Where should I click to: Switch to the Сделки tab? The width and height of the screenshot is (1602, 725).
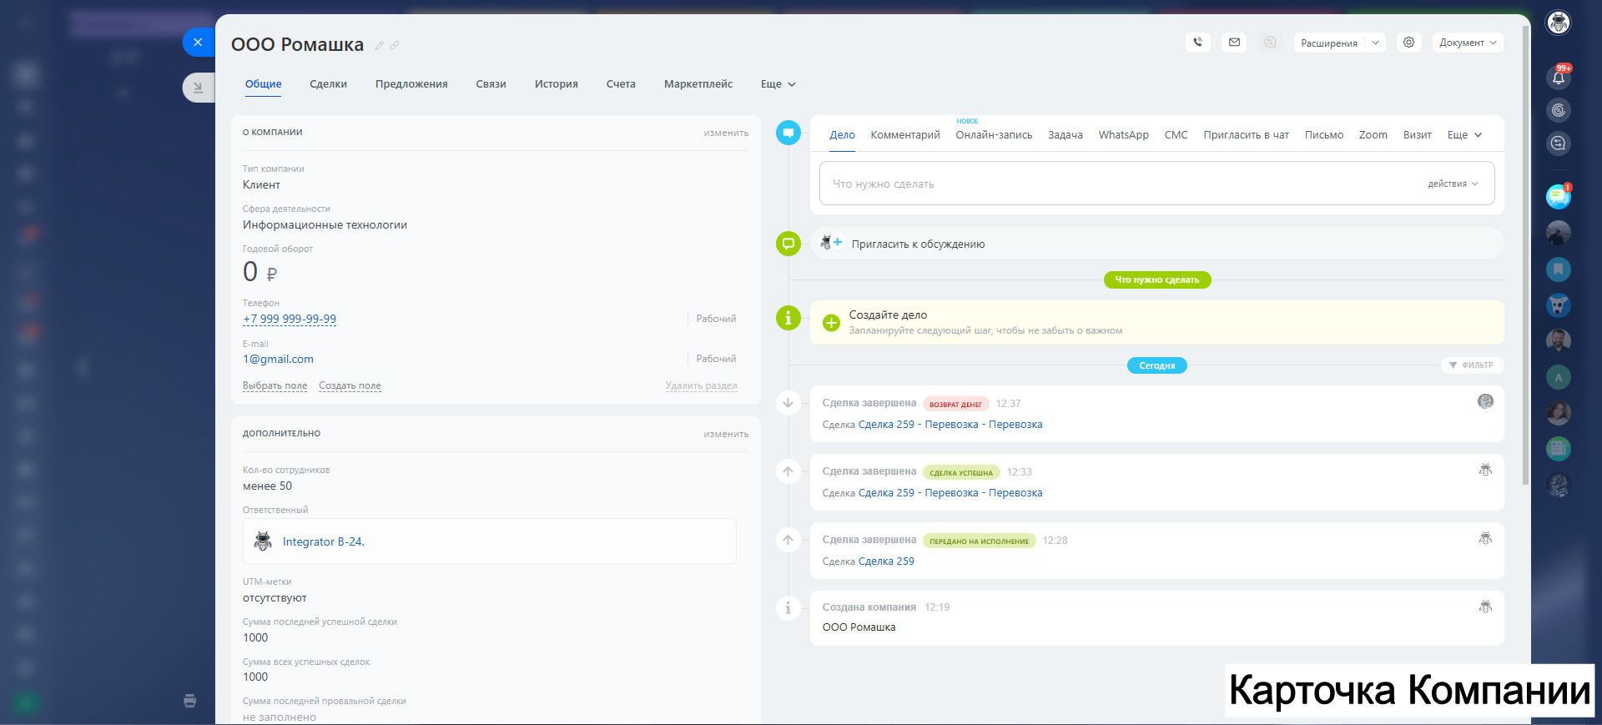pyautogui.click(x=328, y=84)
